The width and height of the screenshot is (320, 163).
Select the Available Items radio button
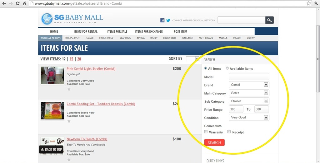pyautogui.click(x=227, y=68)
